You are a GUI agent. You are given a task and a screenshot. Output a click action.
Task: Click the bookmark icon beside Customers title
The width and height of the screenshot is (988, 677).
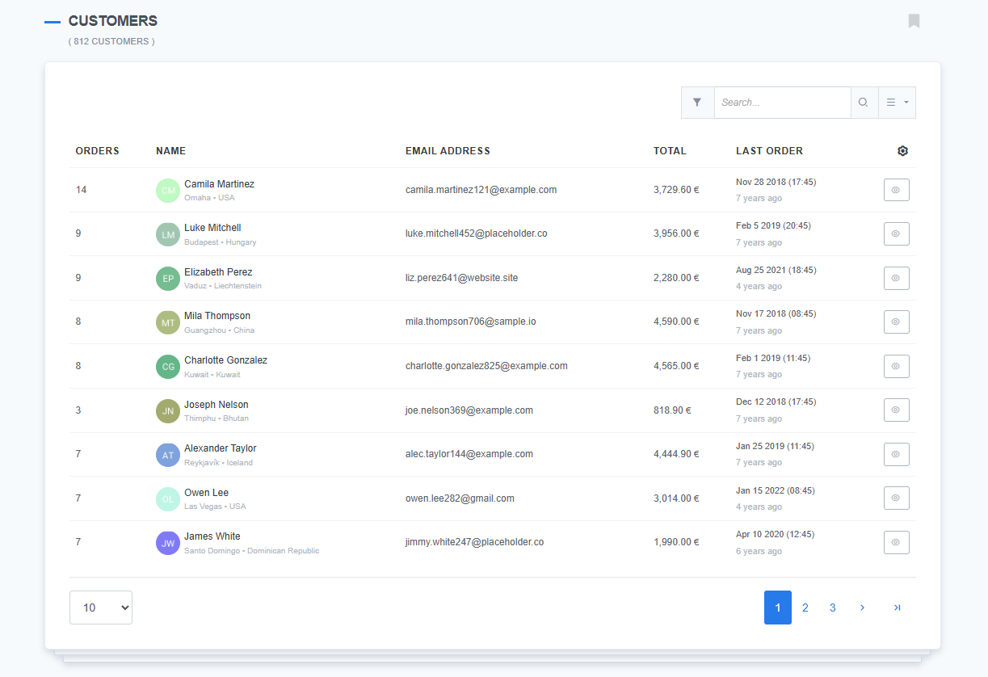914,21
